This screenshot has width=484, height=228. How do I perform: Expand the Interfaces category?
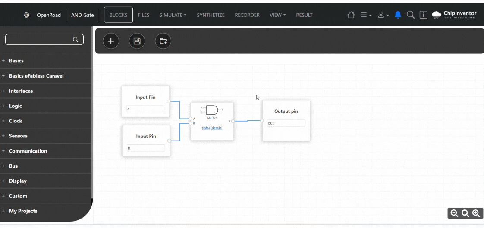pyautogui.click(x=46, y=91)
